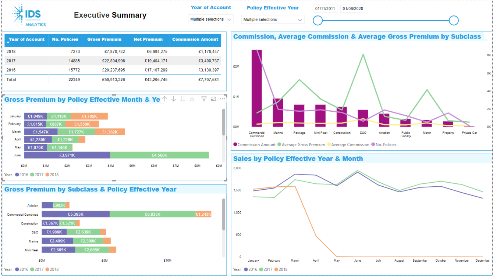Click the drill down arrow icon

click(174, 99)
